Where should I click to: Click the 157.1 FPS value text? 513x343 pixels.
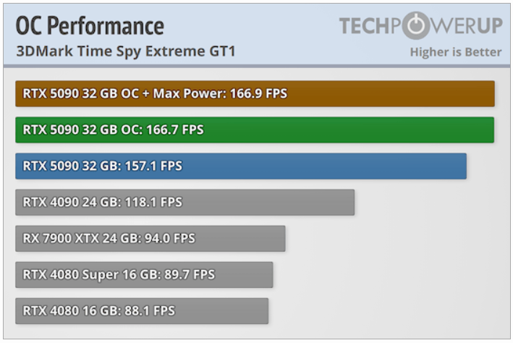tap(153, 166)
